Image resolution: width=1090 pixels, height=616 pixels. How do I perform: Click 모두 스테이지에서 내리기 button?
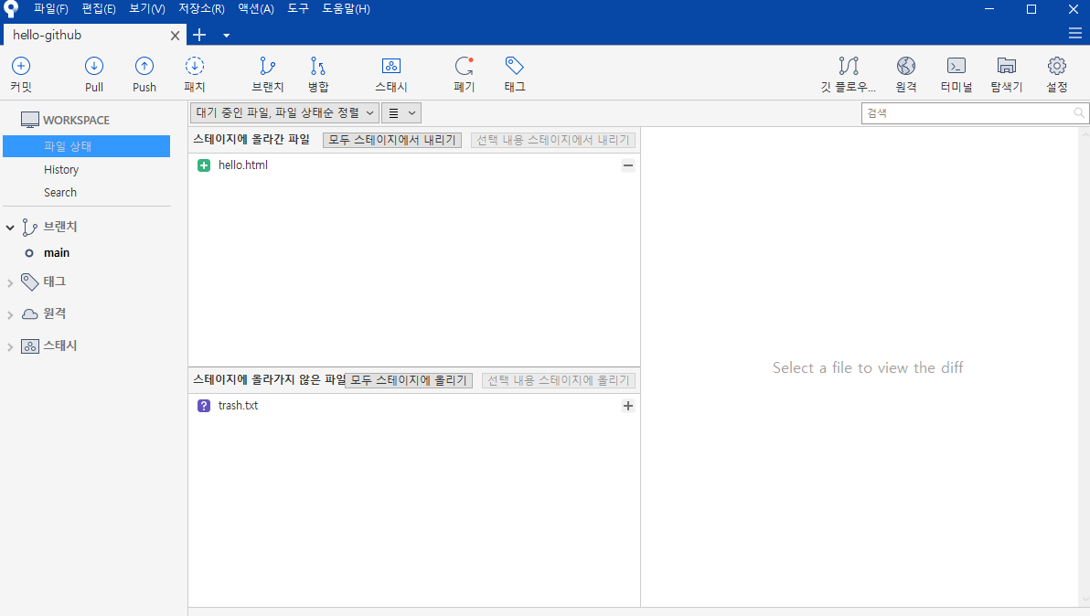(x=392, y=140)
